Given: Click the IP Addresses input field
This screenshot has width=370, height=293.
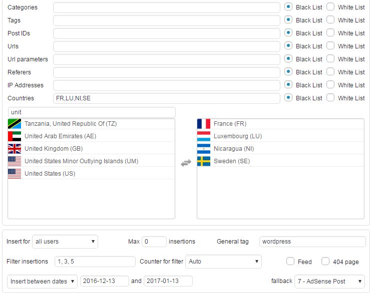Looking at the screenshot, I should 167,85.
